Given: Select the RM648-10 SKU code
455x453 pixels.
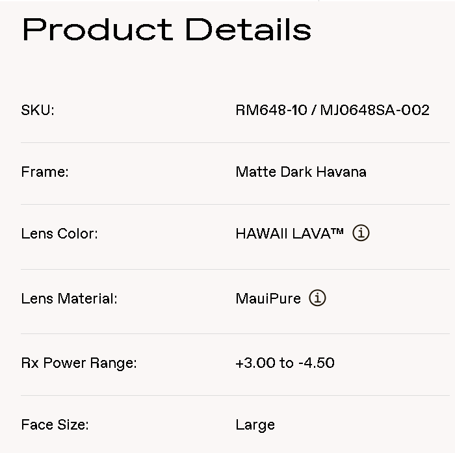Looking at the screenshot, I should click(x=271, y=110).
